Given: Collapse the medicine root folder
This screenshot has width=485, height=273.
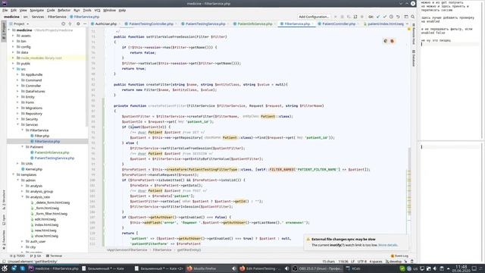Looking at the screenshot, I should coord(9,30).
